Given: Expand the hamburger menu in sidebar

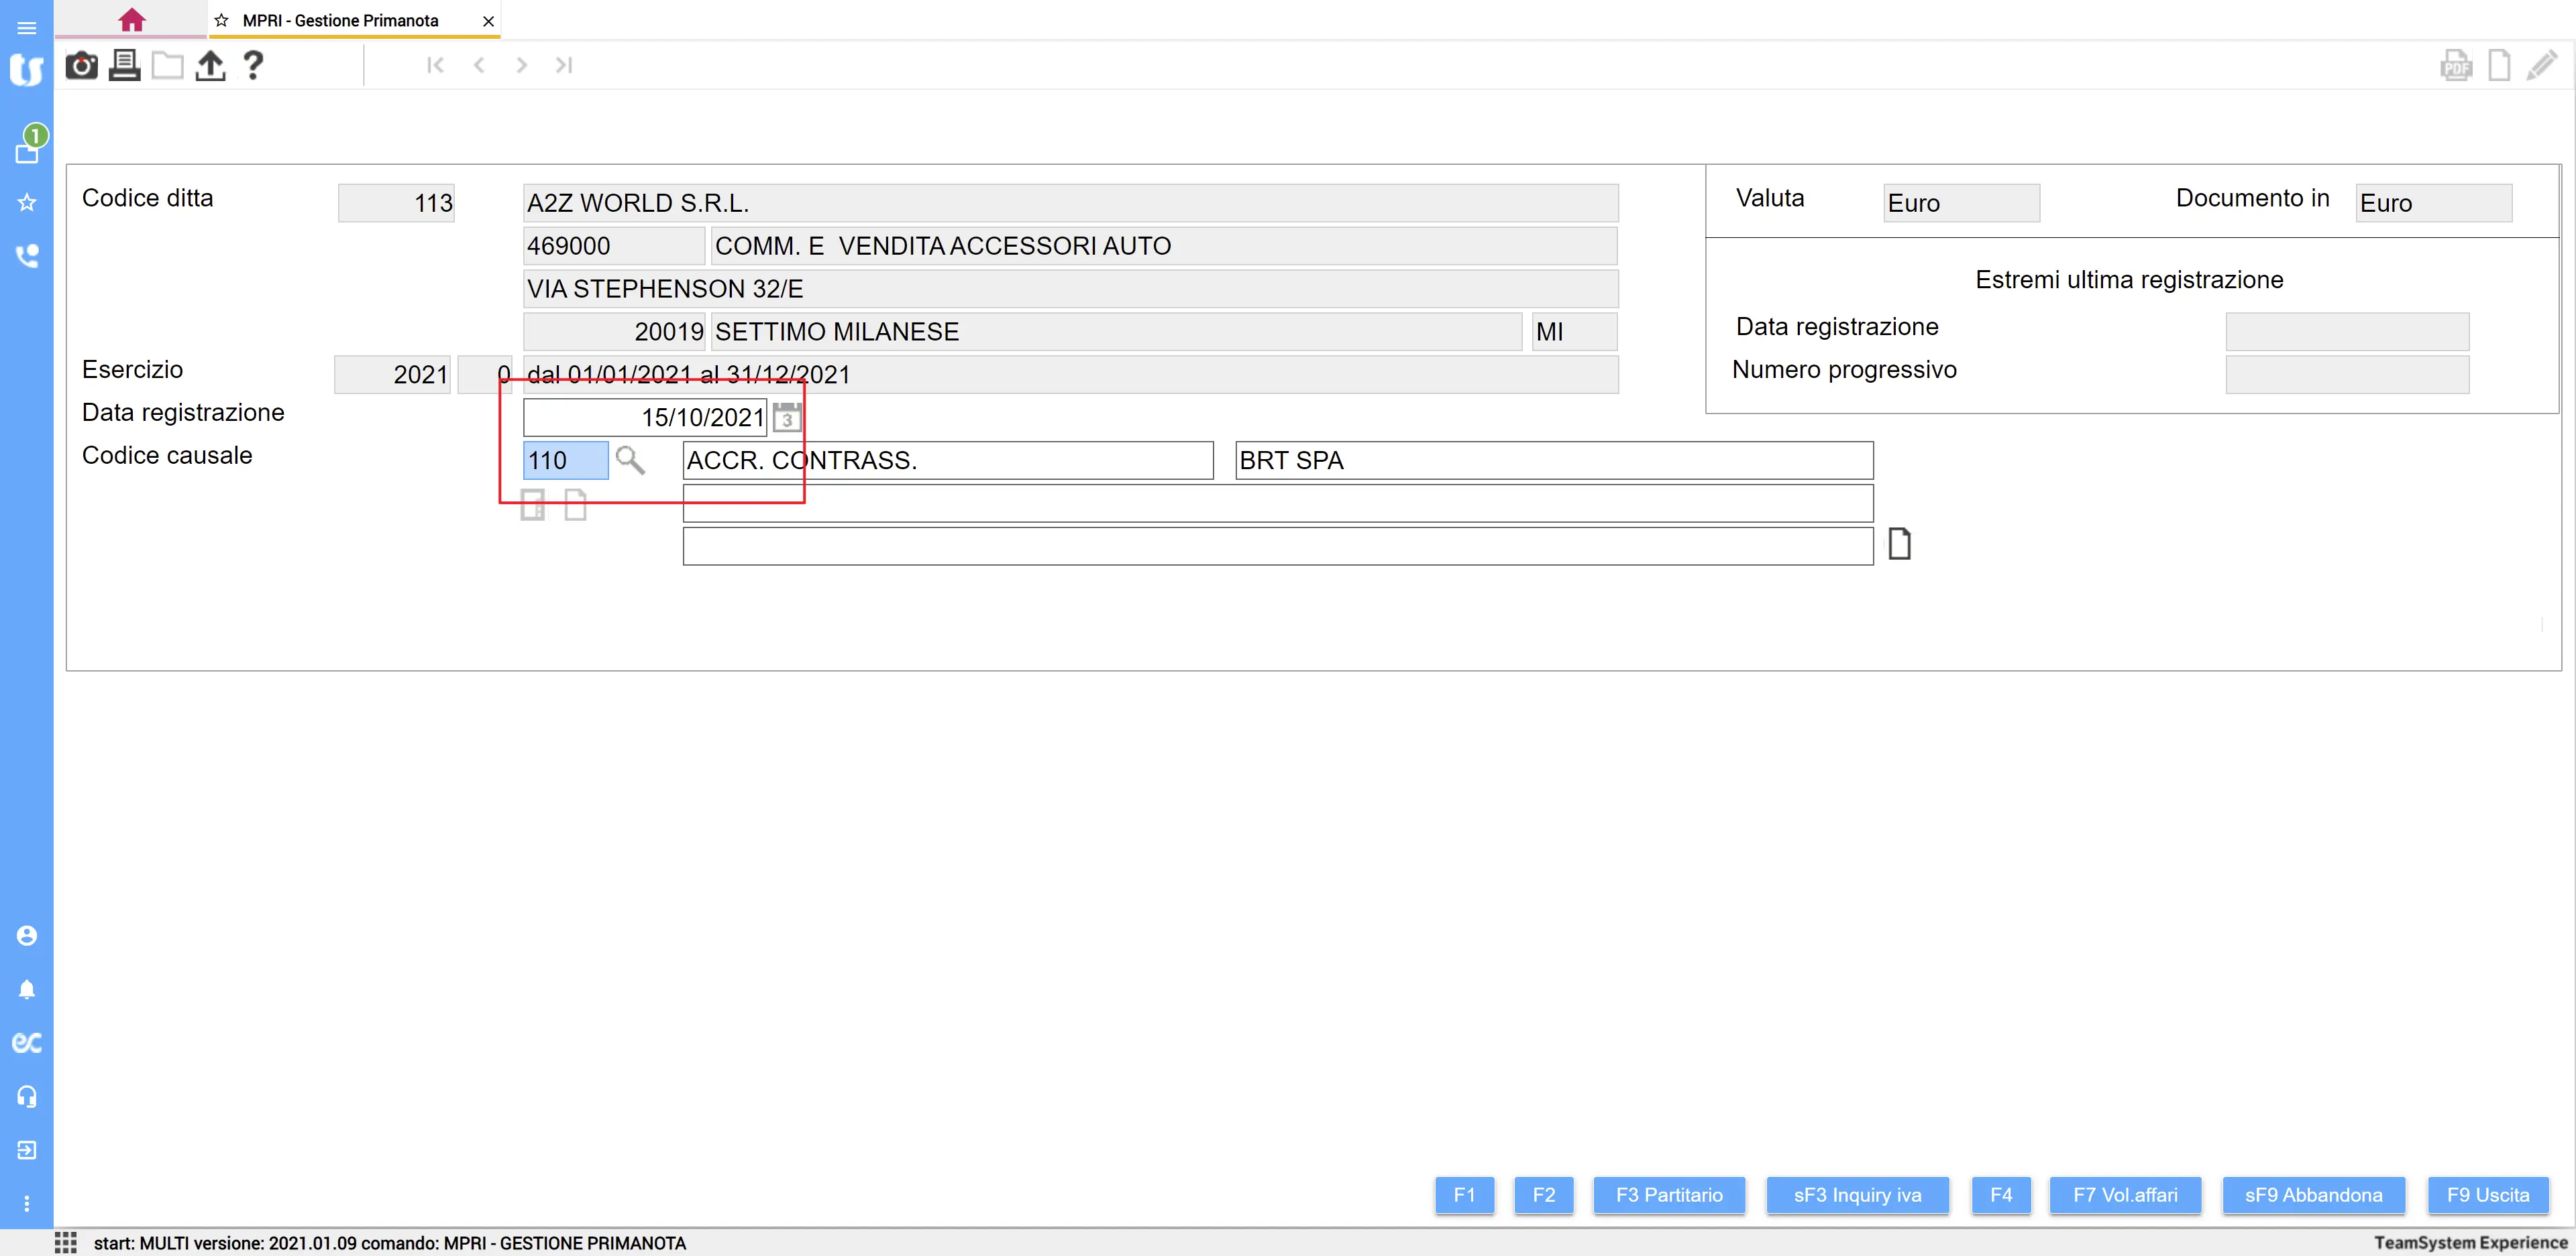Looking at the screenshot, I should 27,28.
